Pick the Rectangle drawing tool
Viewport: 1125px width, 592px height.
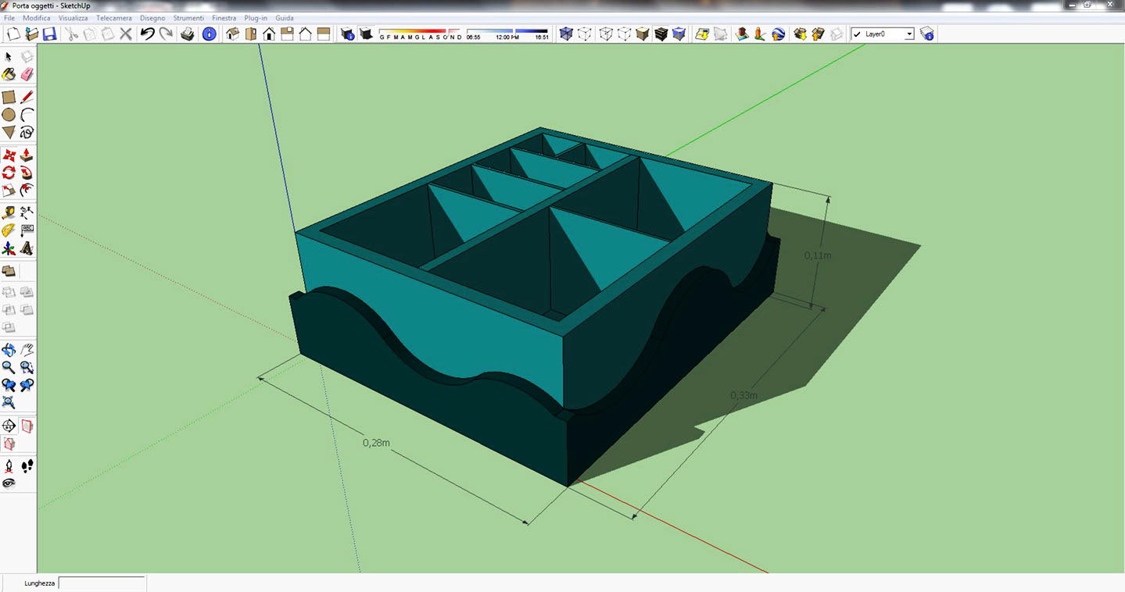coord(9,98)
